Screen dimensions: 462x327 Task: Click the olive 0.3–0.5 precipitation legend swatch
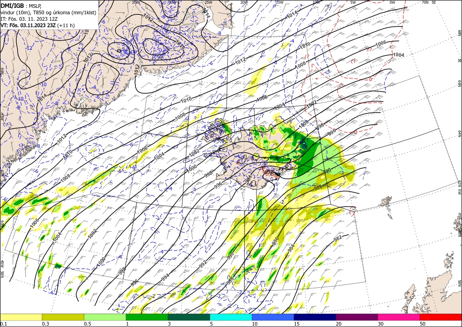(63, 317)
